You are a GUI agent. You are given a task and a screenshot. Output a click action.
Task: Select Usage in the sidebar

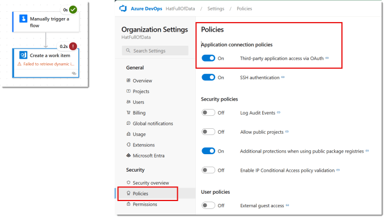(x=139, y=134)
